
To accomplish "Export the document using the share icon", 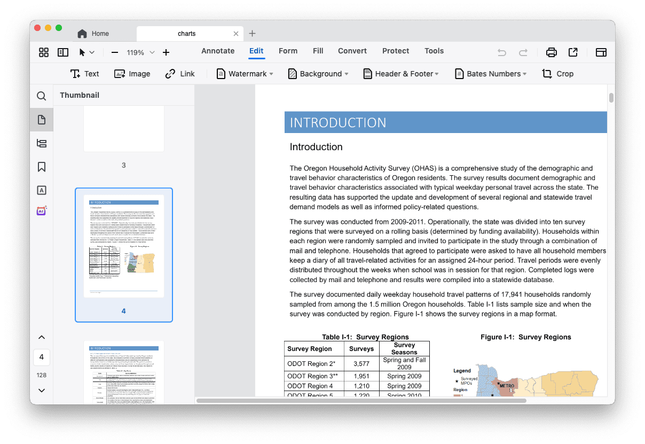I will (x=572, y=51).
